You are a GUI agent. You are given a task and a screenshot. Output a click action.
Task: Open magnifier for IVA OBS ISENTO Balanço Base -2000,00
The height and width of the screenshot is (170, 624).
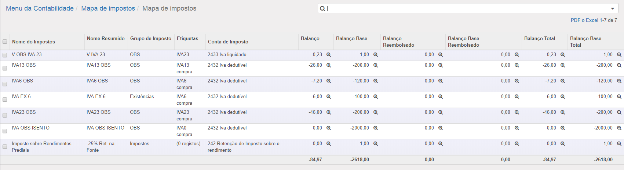[376, 128]
